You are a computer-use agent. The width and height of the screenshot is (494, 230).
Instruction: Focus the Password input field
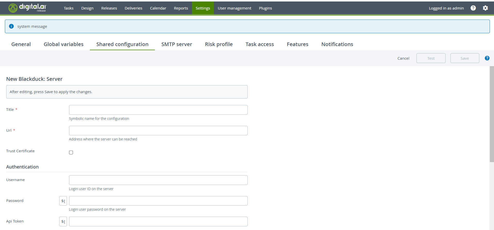tap(158, 201)
